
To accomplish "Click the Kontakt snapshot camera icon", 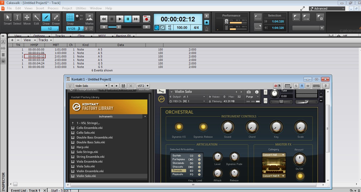I will [249, 92].
